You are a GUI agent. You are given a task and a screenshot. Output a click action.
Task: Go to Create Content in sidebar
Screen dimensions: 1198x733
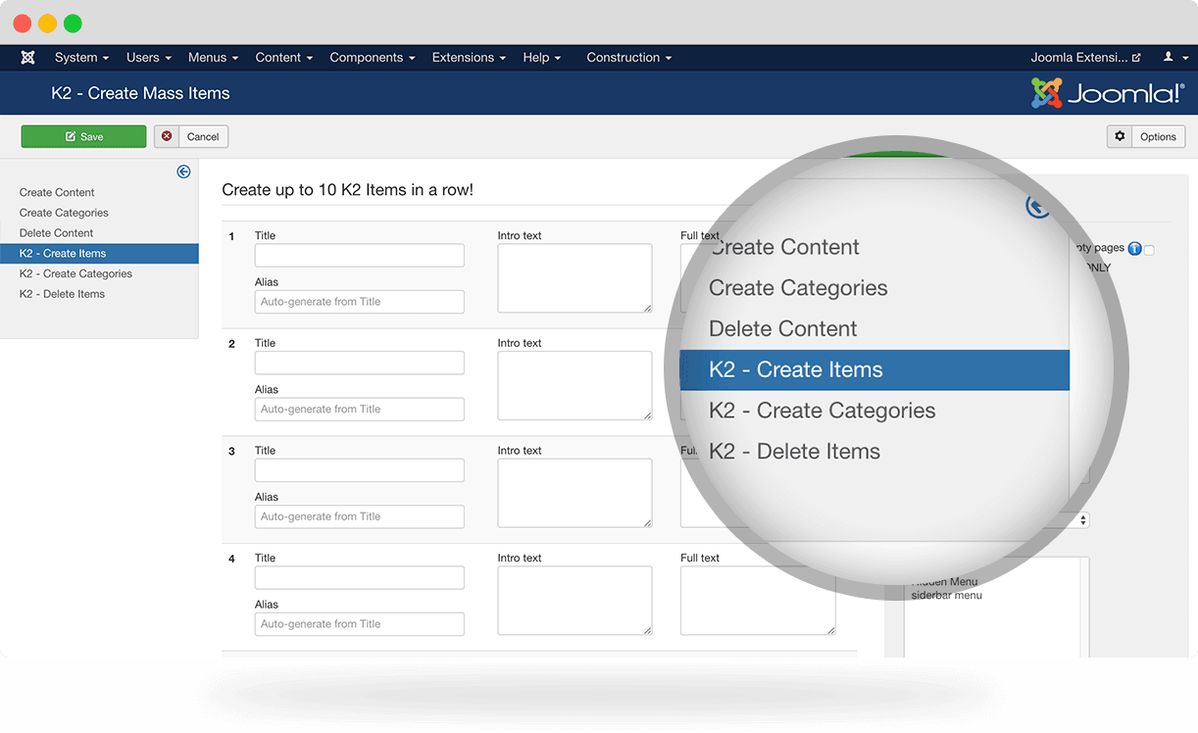(57, 192)
